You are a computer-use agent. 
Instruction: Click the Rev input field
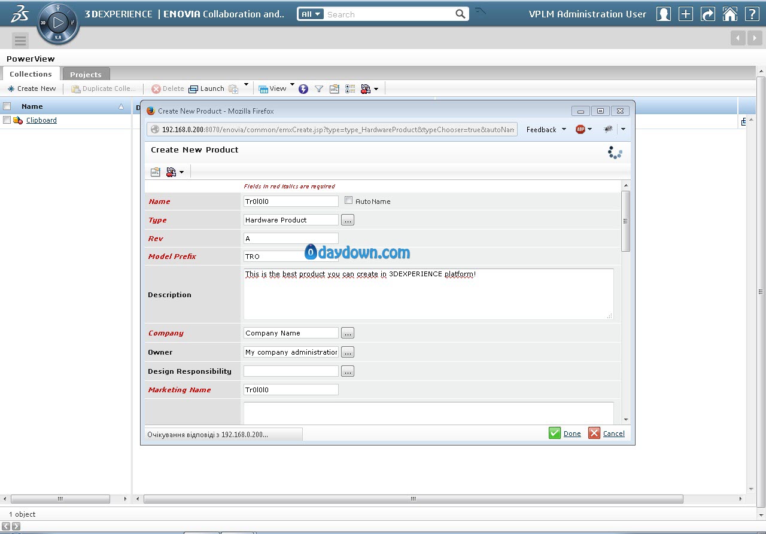point(291,239)
